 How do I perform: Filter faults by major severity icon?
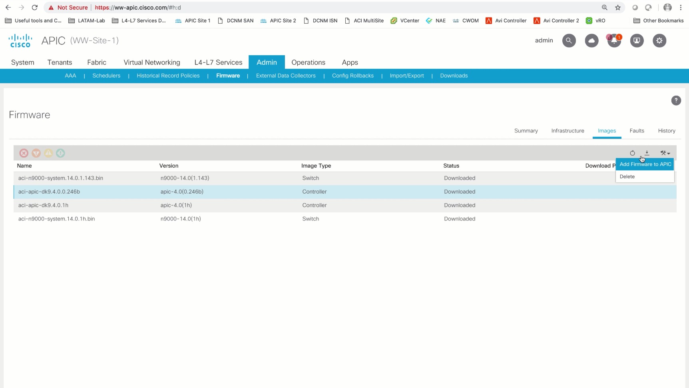tap(36, 153)
